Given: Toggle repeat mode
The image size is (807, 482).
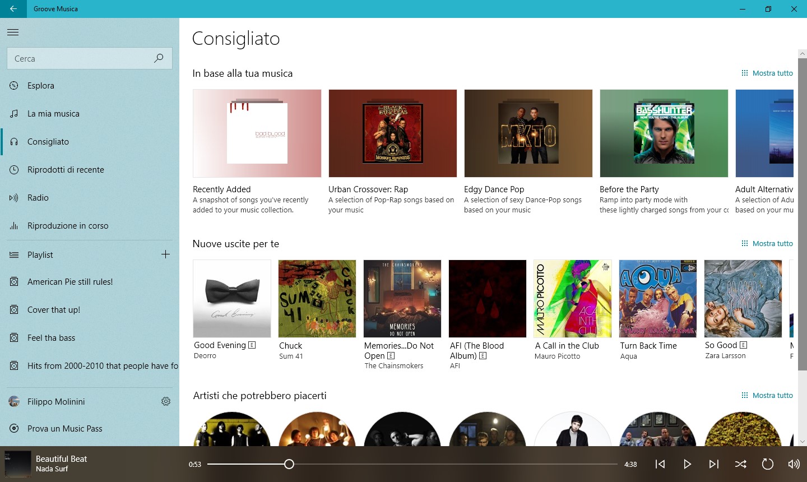Looking at the screenshot, I should click(x=767, y=464).
